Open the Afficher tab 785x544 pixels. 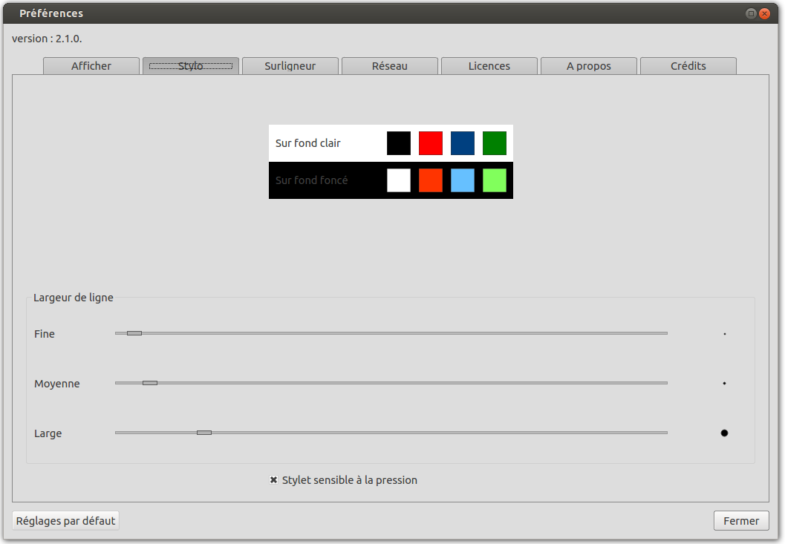click(x=91, y=66)
